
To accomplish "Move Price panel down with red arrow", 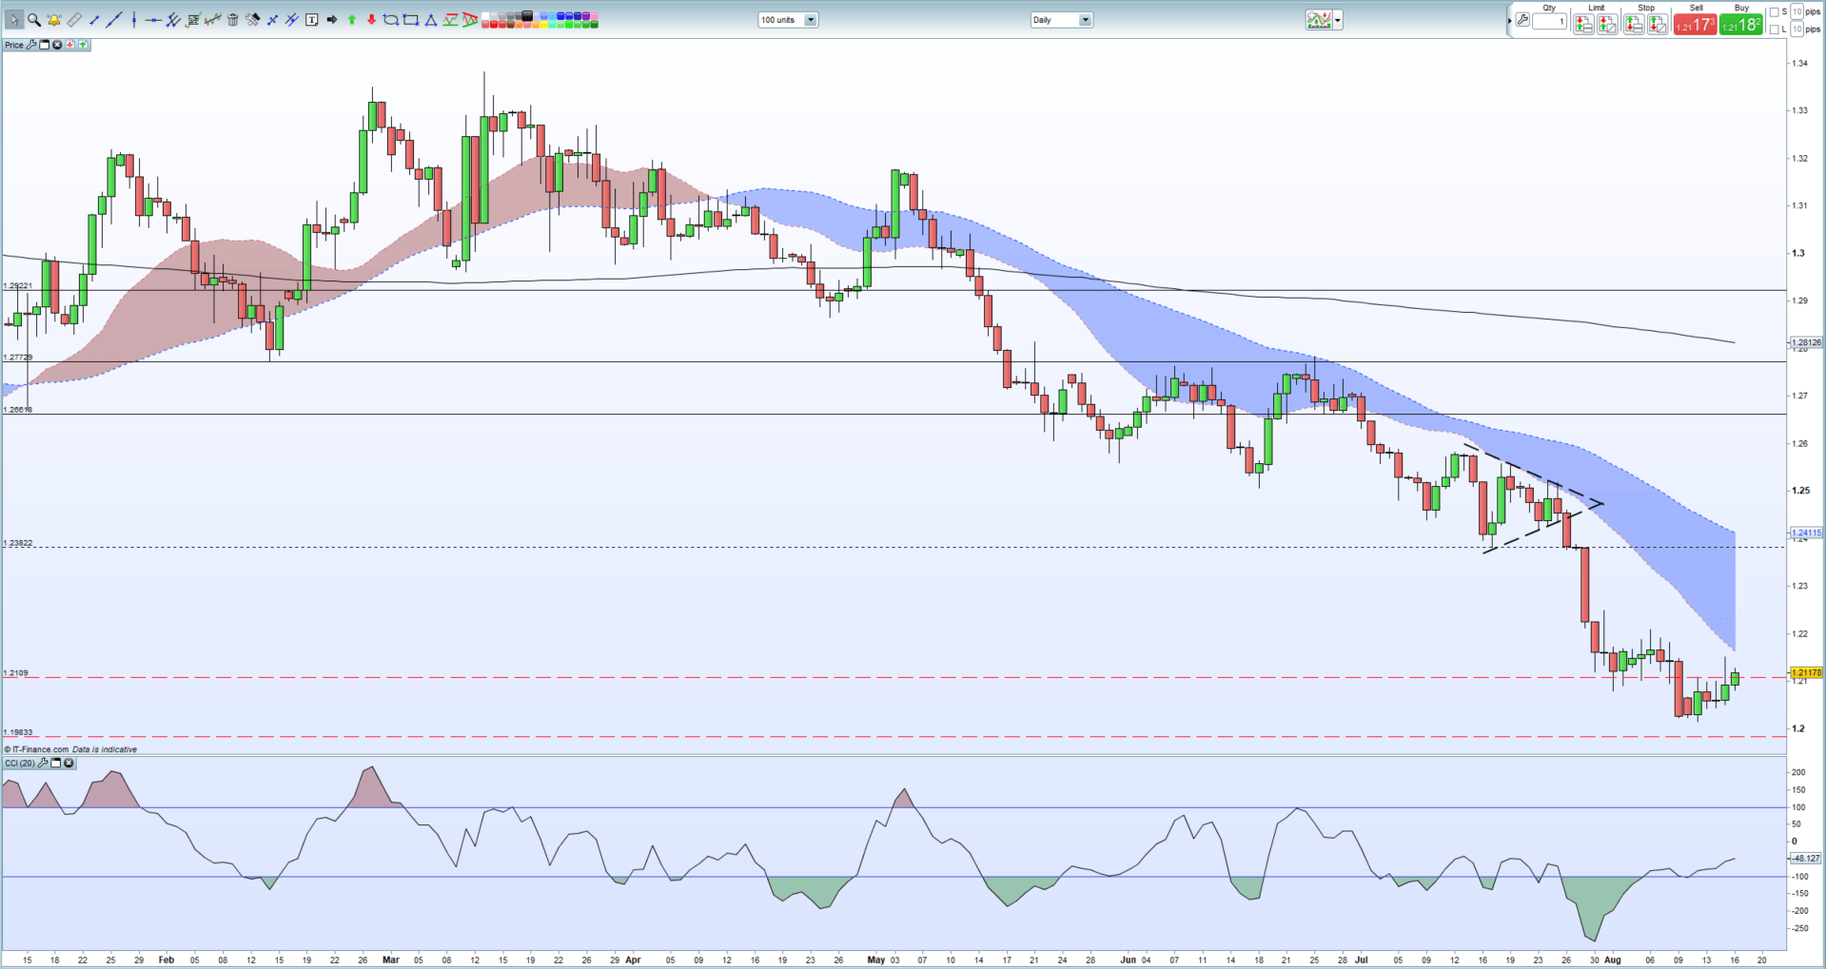I will click(x=69, y=45).
